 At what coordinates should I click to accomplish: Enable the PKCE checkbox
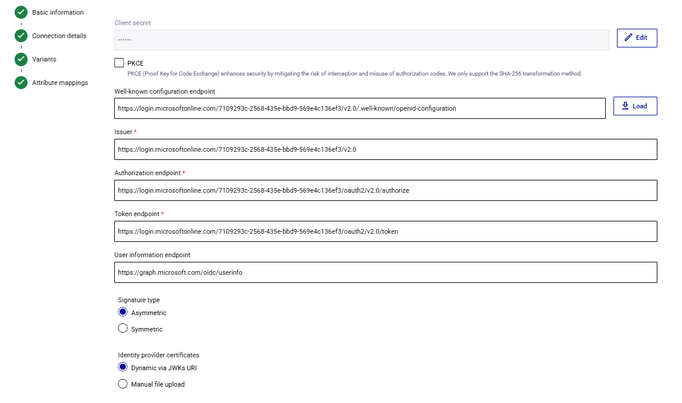119,63
